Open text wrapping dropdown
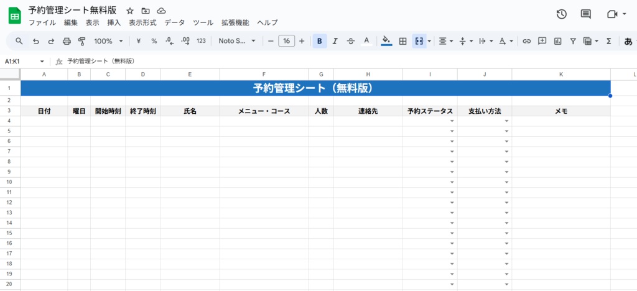Image resolution: width=637 pixels, height=291 pixels. tap(486, 41)
